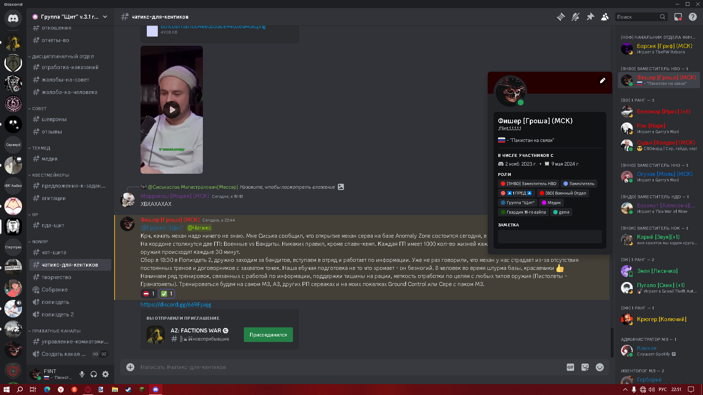Toggle the green checkmark reaction

coord(167,294)
